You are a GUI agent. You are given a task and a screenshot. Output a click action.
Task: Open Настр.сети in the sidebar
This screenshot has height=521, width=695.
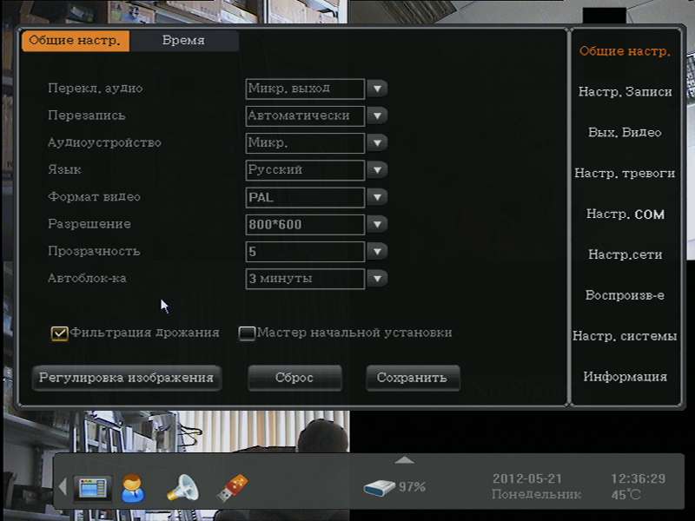[x=625, y=254]
